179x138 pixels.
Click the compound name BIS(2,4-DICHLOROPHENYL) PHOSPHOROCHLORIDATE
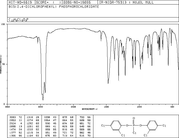point(54,6)
